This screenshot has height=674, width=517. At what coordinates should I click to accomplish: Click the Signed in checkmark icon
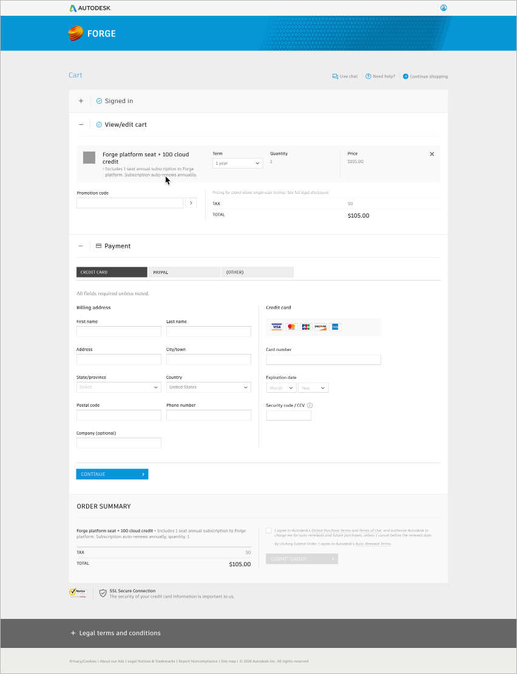point(99,101)
